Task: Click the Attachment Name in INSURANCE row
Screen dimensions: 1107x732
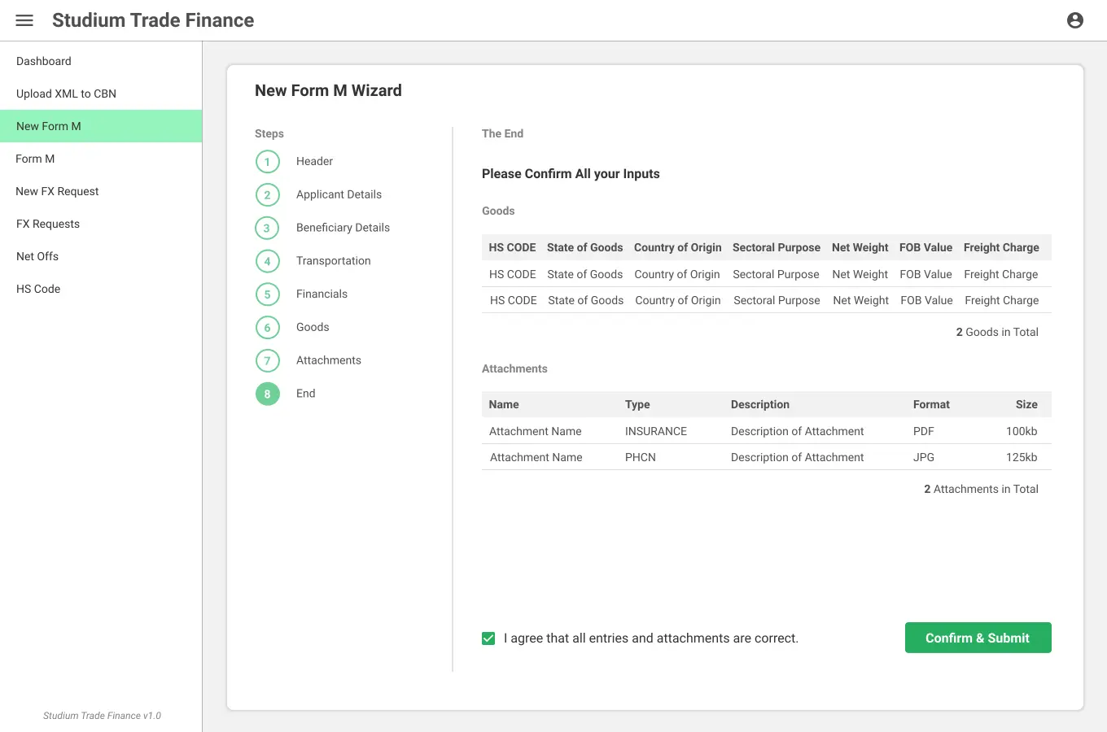Action: click(x=536, y=431)
